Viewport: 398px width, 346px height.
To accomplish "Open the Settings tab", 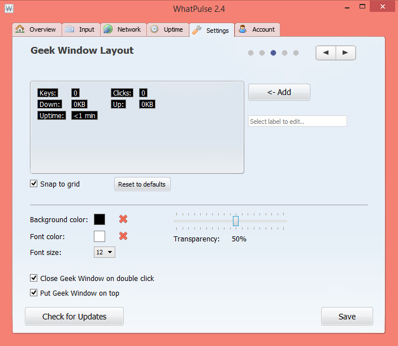I will tap(211, 30).
